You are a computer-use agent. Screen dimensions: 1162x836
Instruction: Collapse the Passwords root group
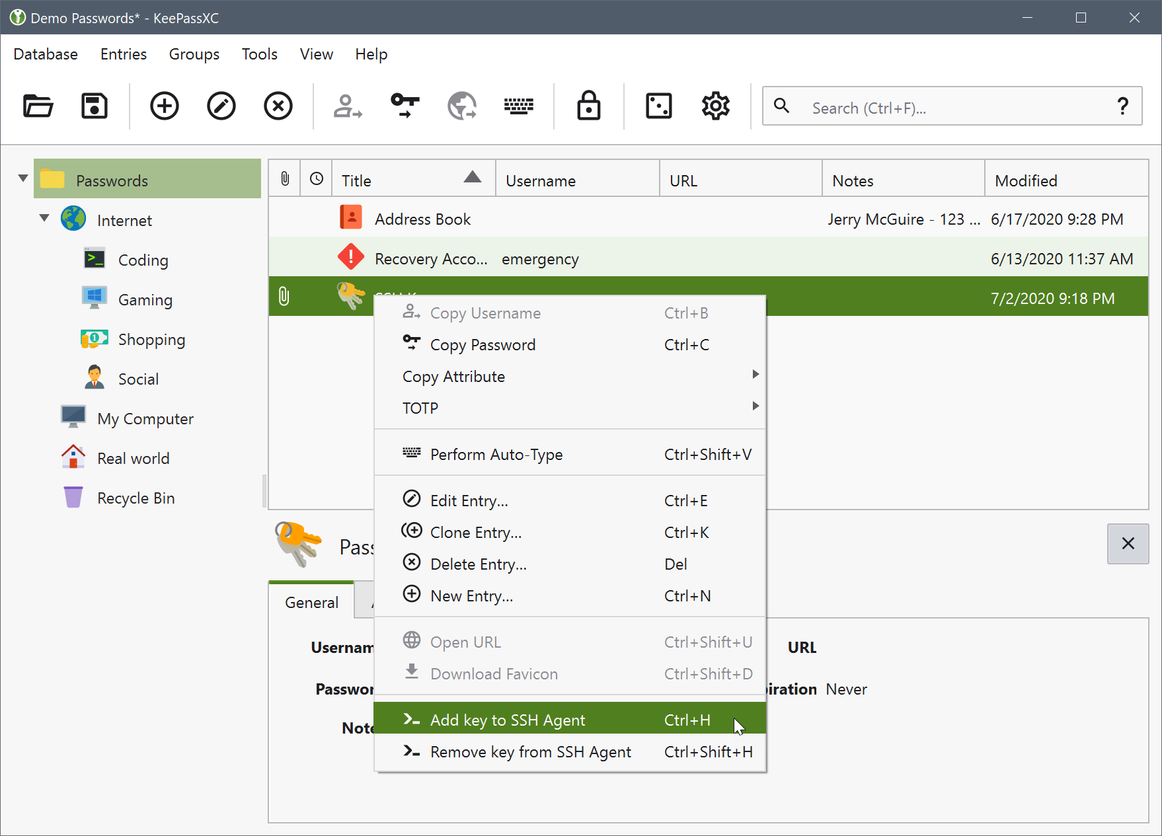click(23, 178)
